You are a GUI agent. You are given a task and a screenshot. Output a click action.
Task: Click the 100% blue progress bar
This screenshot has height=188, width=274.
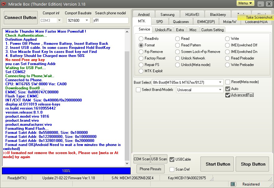[x=66, y=171]
